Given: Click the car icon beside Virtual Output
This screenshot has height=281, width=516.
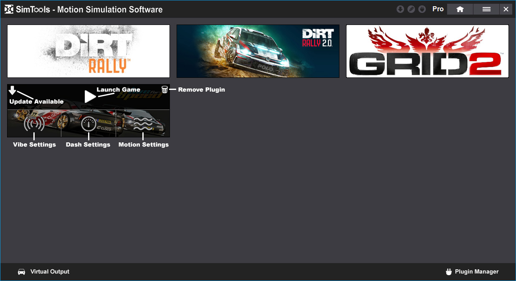Looking at the screenshot, I should (22, 272).
